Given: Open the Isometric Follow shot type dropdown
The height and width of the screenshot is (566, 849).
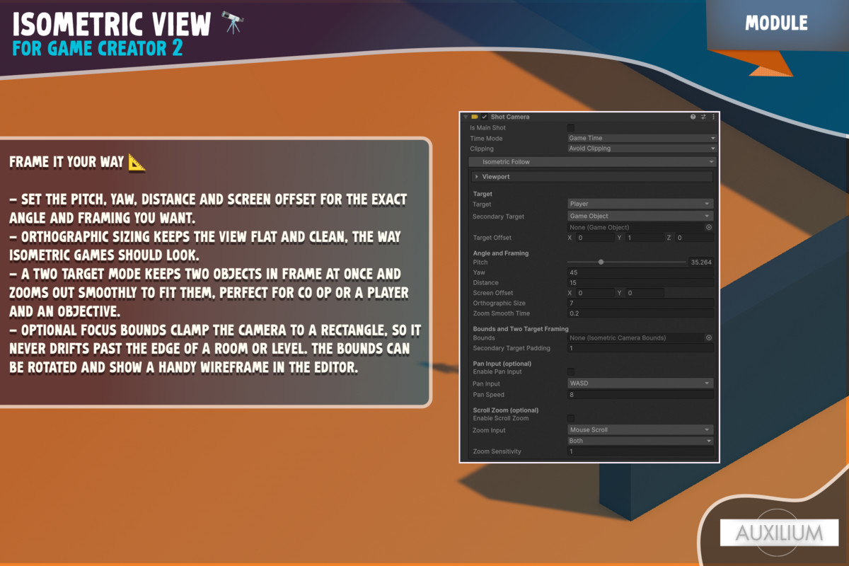Looking at the screenshot, I should coord(593,162).
